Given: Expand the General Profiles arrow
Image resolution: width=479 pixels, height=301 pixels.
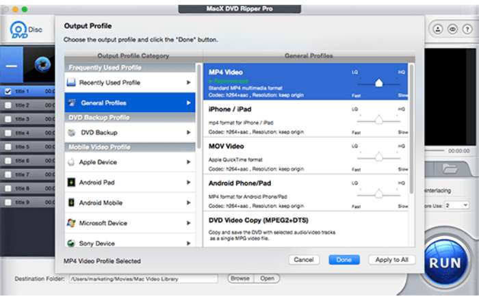Looking at the screenshot, I should pyautogui.click(x=188, y=103).
